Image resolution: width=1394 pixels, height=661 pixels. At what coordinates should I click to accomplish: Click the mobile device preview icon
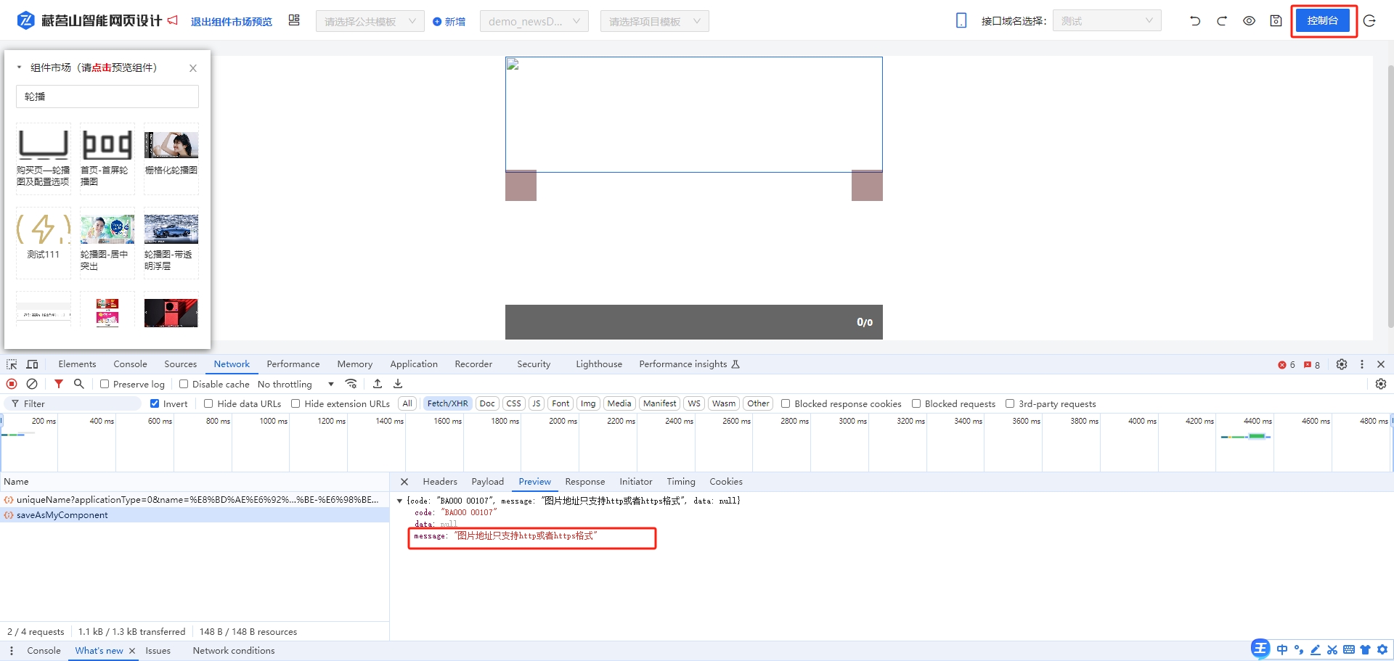pos(961,21)
